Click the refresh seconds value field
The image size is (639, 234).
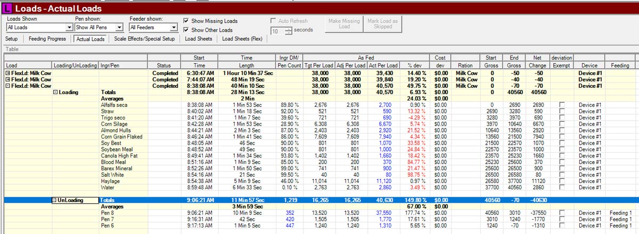coord(278,31)
